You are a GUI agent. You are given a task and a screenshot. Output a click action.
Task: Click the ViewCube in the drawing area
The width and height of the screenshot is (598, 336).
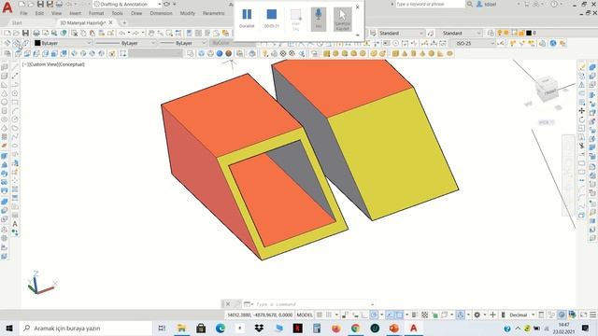click(x=547, y=90)
